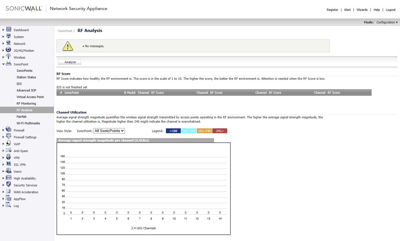Screen dimensions: 400x241
Task: Click the Logout link
Action: tap(391, 10)
